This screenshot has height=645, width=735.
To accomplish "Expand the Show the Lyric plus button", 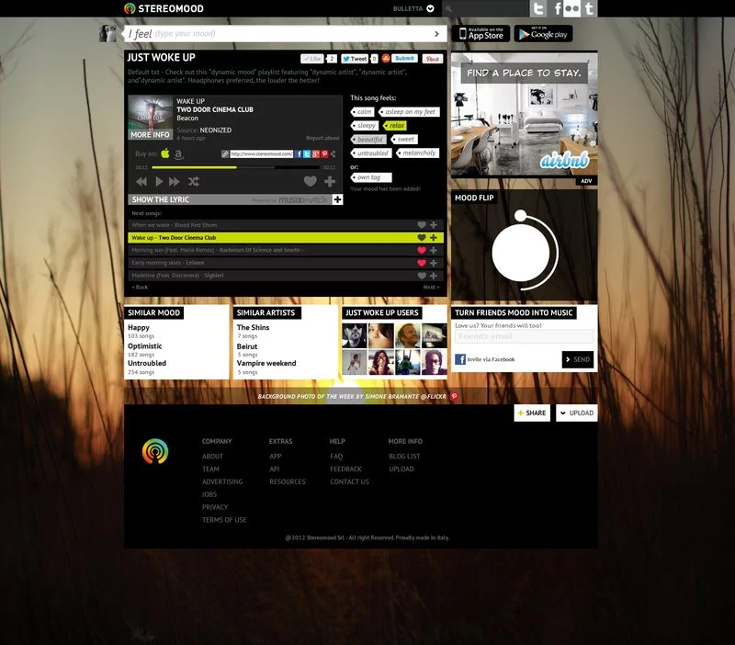I will coord(337,199).
